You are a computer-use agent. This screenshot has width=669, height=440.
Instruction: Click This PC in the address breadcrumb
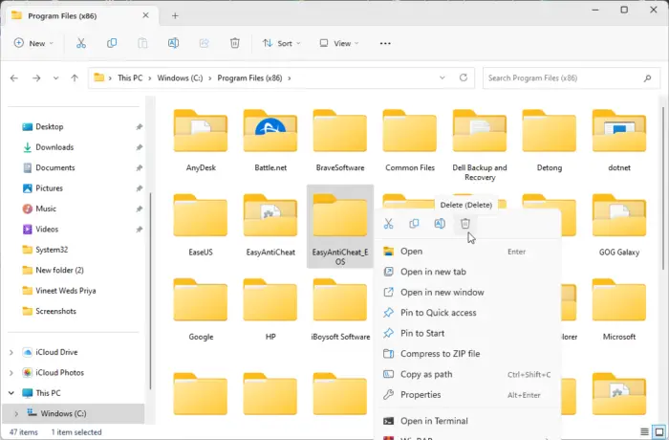coord(130,77)
